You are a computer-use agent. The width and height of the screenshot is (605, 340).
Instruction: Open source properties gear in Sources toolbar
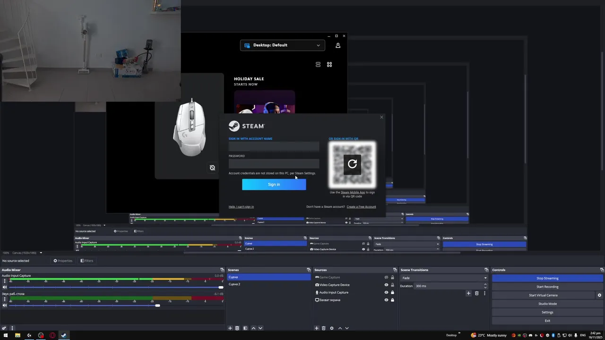point(331,328)
